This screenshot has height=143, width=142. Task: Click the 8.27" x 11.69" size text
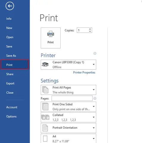[61, 141]
